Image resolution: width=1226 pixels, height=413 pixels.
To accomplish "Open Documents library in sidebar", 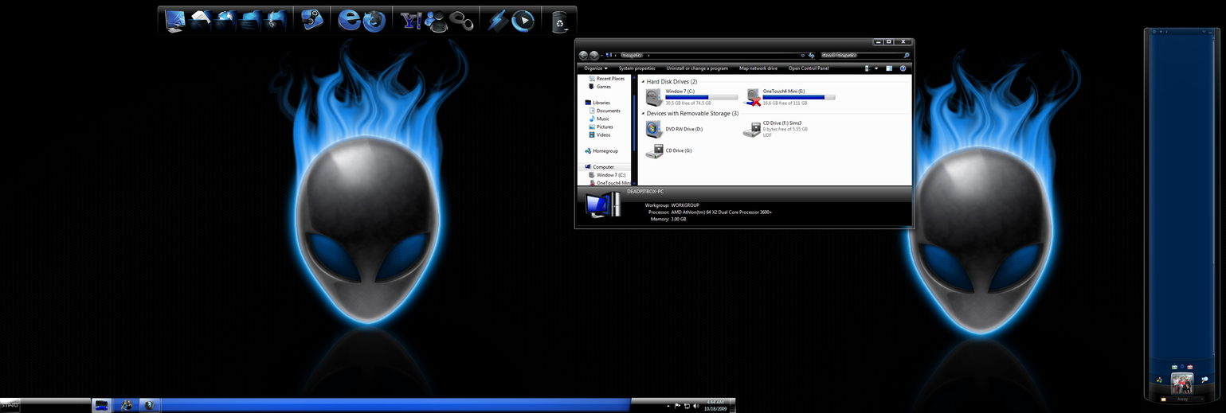I will (x=603, y=111).
